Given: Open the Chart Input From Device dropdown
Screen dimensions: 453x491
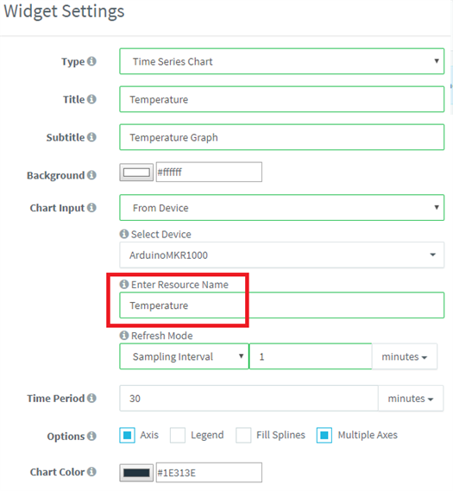Looking at the screenshot, I should click(x=282, y=208).
